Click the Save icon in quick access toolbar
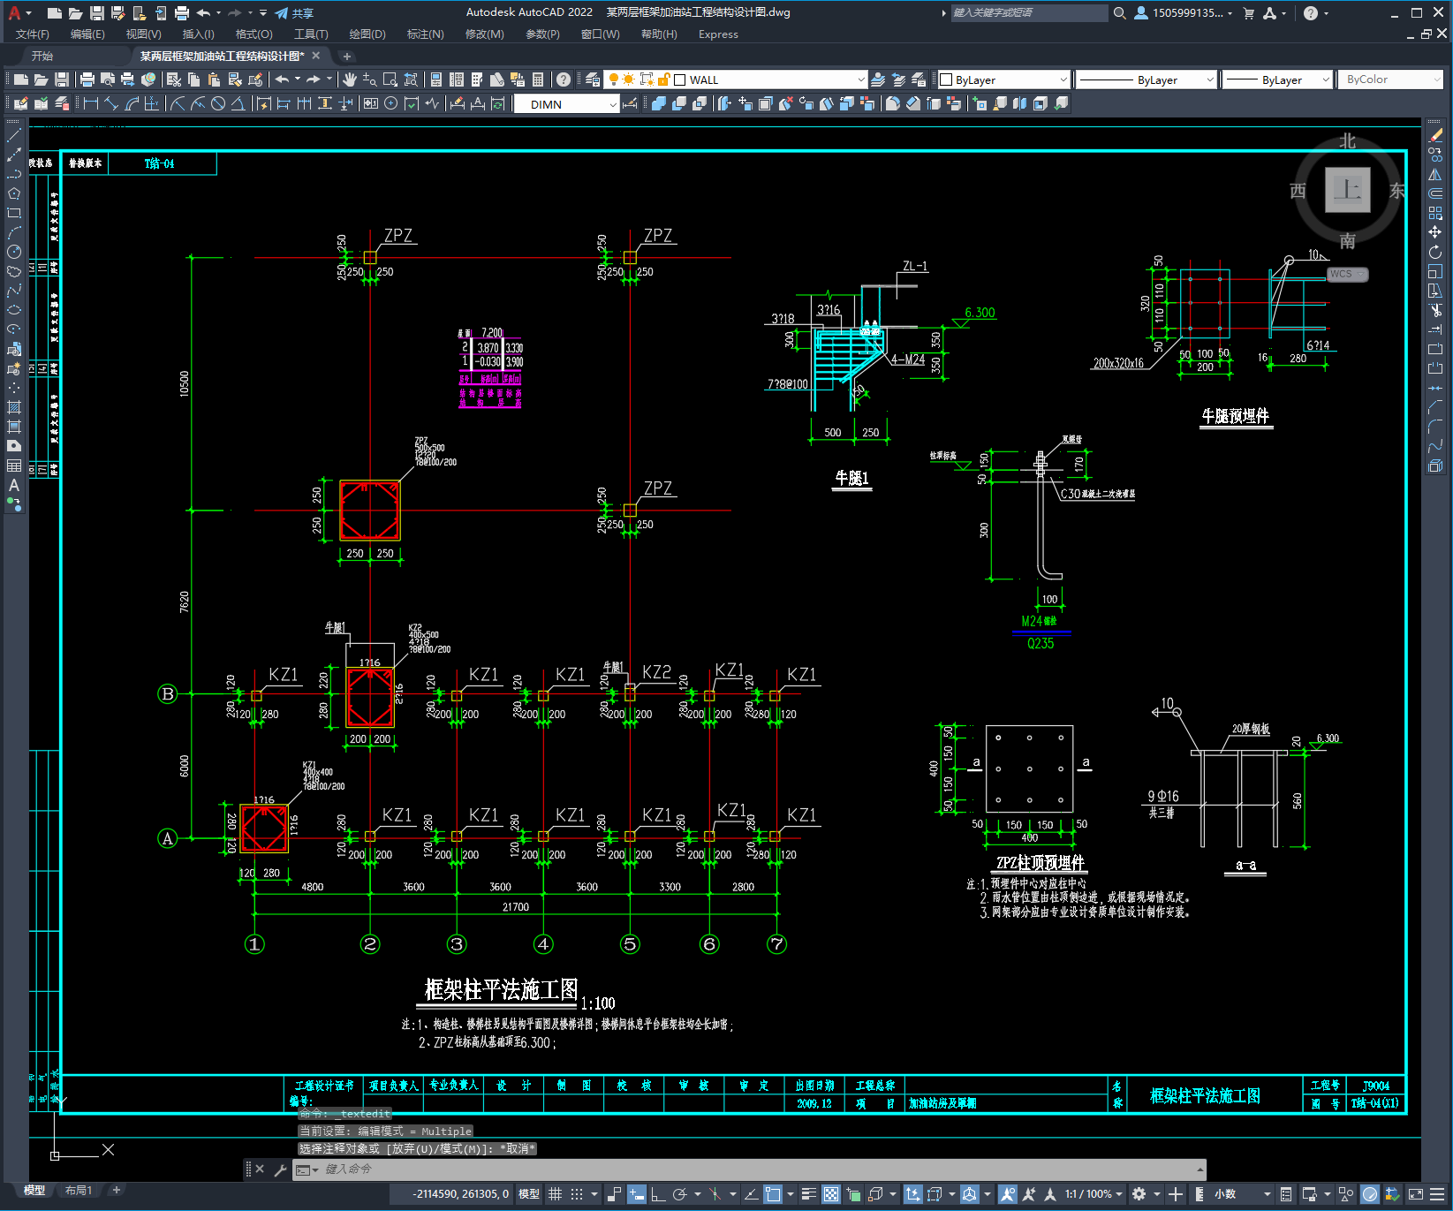The width and height of the screenshot is (1453, 1211). tap(97, 13)
